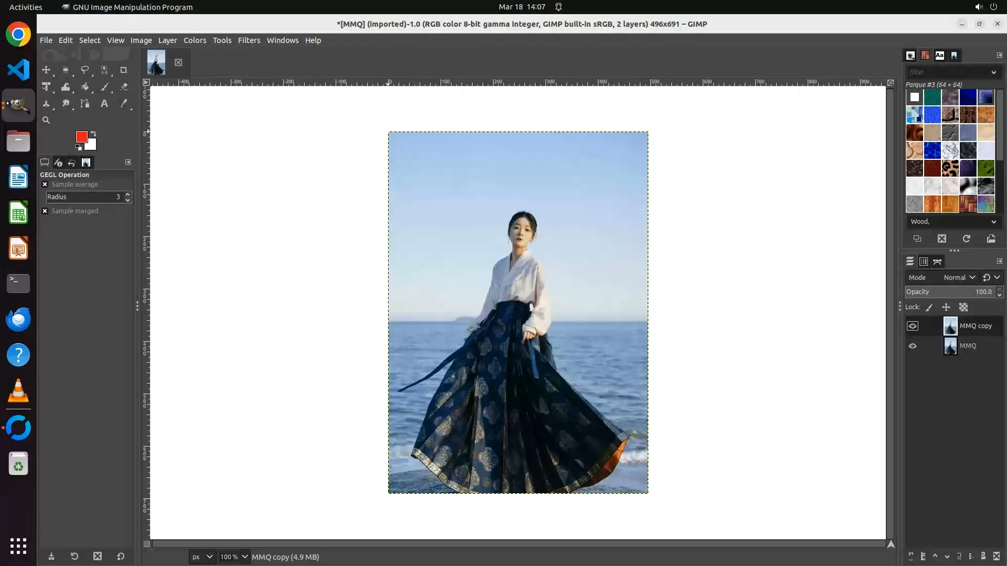The image size is (1007, 566).
Task: Open the Filters menu
Action: coord(249,40)
